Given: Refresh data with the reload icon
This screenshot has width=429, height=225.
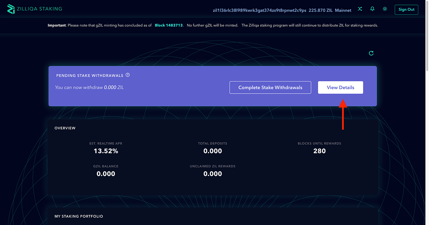Looking at the screenshot, I should (371, 53).
